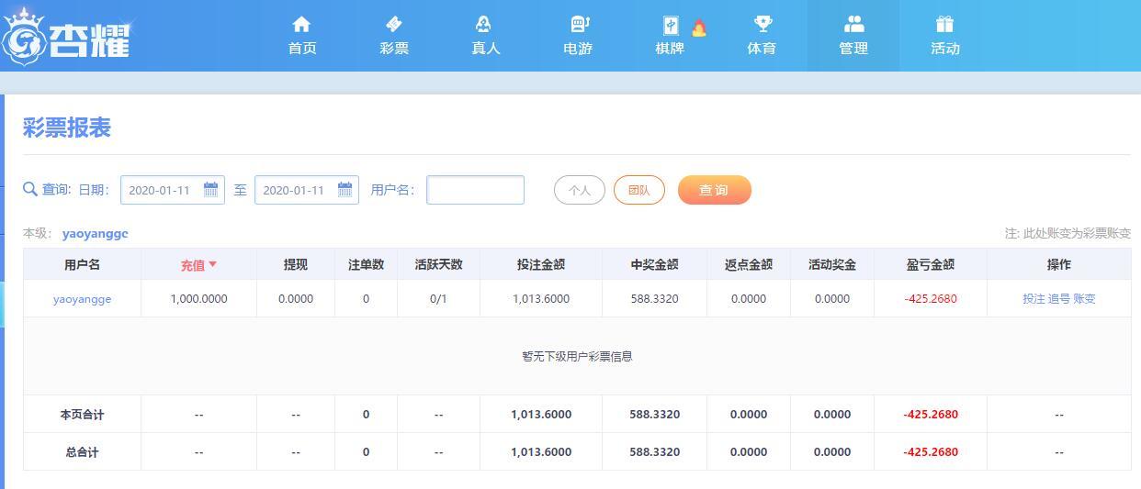Click the 真人 menu label
This screenshot has height=489, width=1141.
(486, 49)
